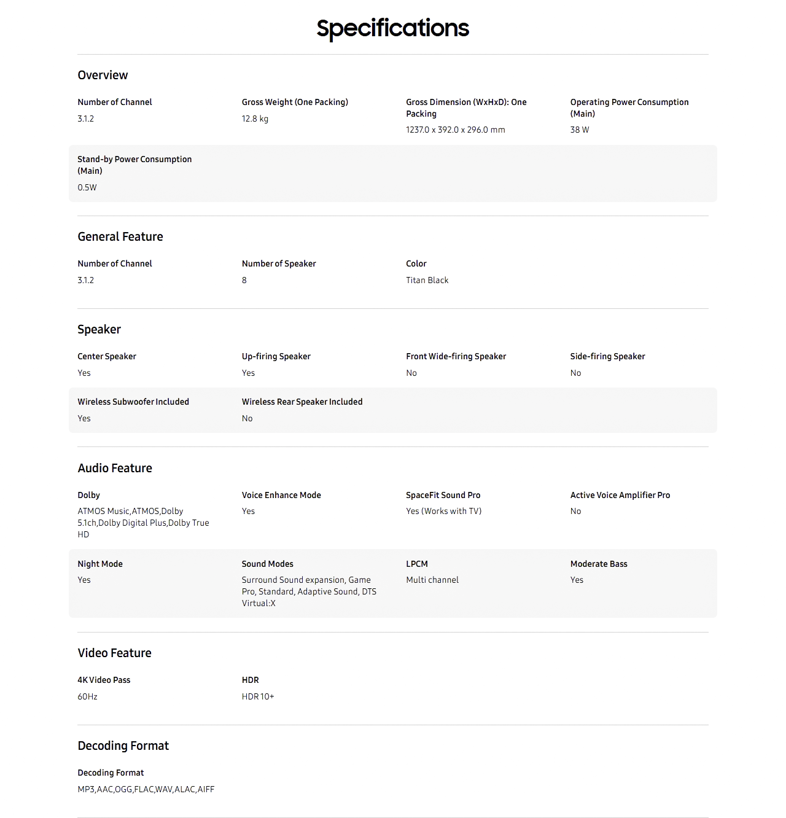The width and height of the screenshot is (786, 818).
Task: Click the MP3,AAC,OGG,FLAC,WAV,ALAC,AIFF formats text
Action: point(146,789)
